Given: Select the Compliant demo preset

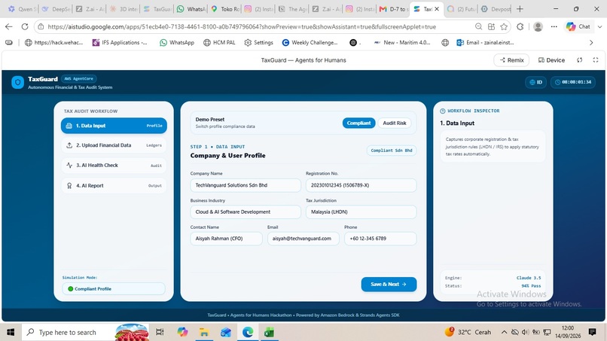Looking at the screenshot, I should (358, 123).
